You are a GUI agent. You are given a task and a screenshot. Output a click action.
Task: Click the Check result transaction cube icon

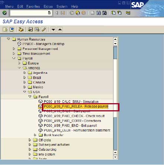tap(40, 116)
